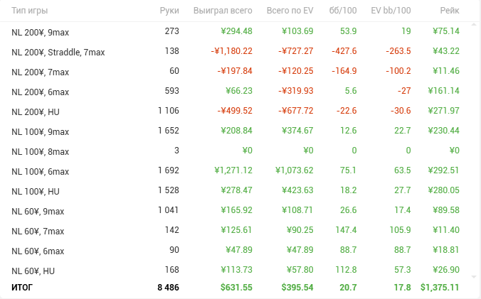Select the NL 60¥, 9max row

coord(38,211)
